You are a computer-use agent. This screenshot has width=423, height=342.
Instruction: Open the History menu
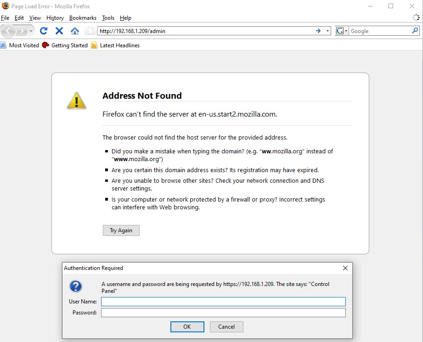click(55, 18)
